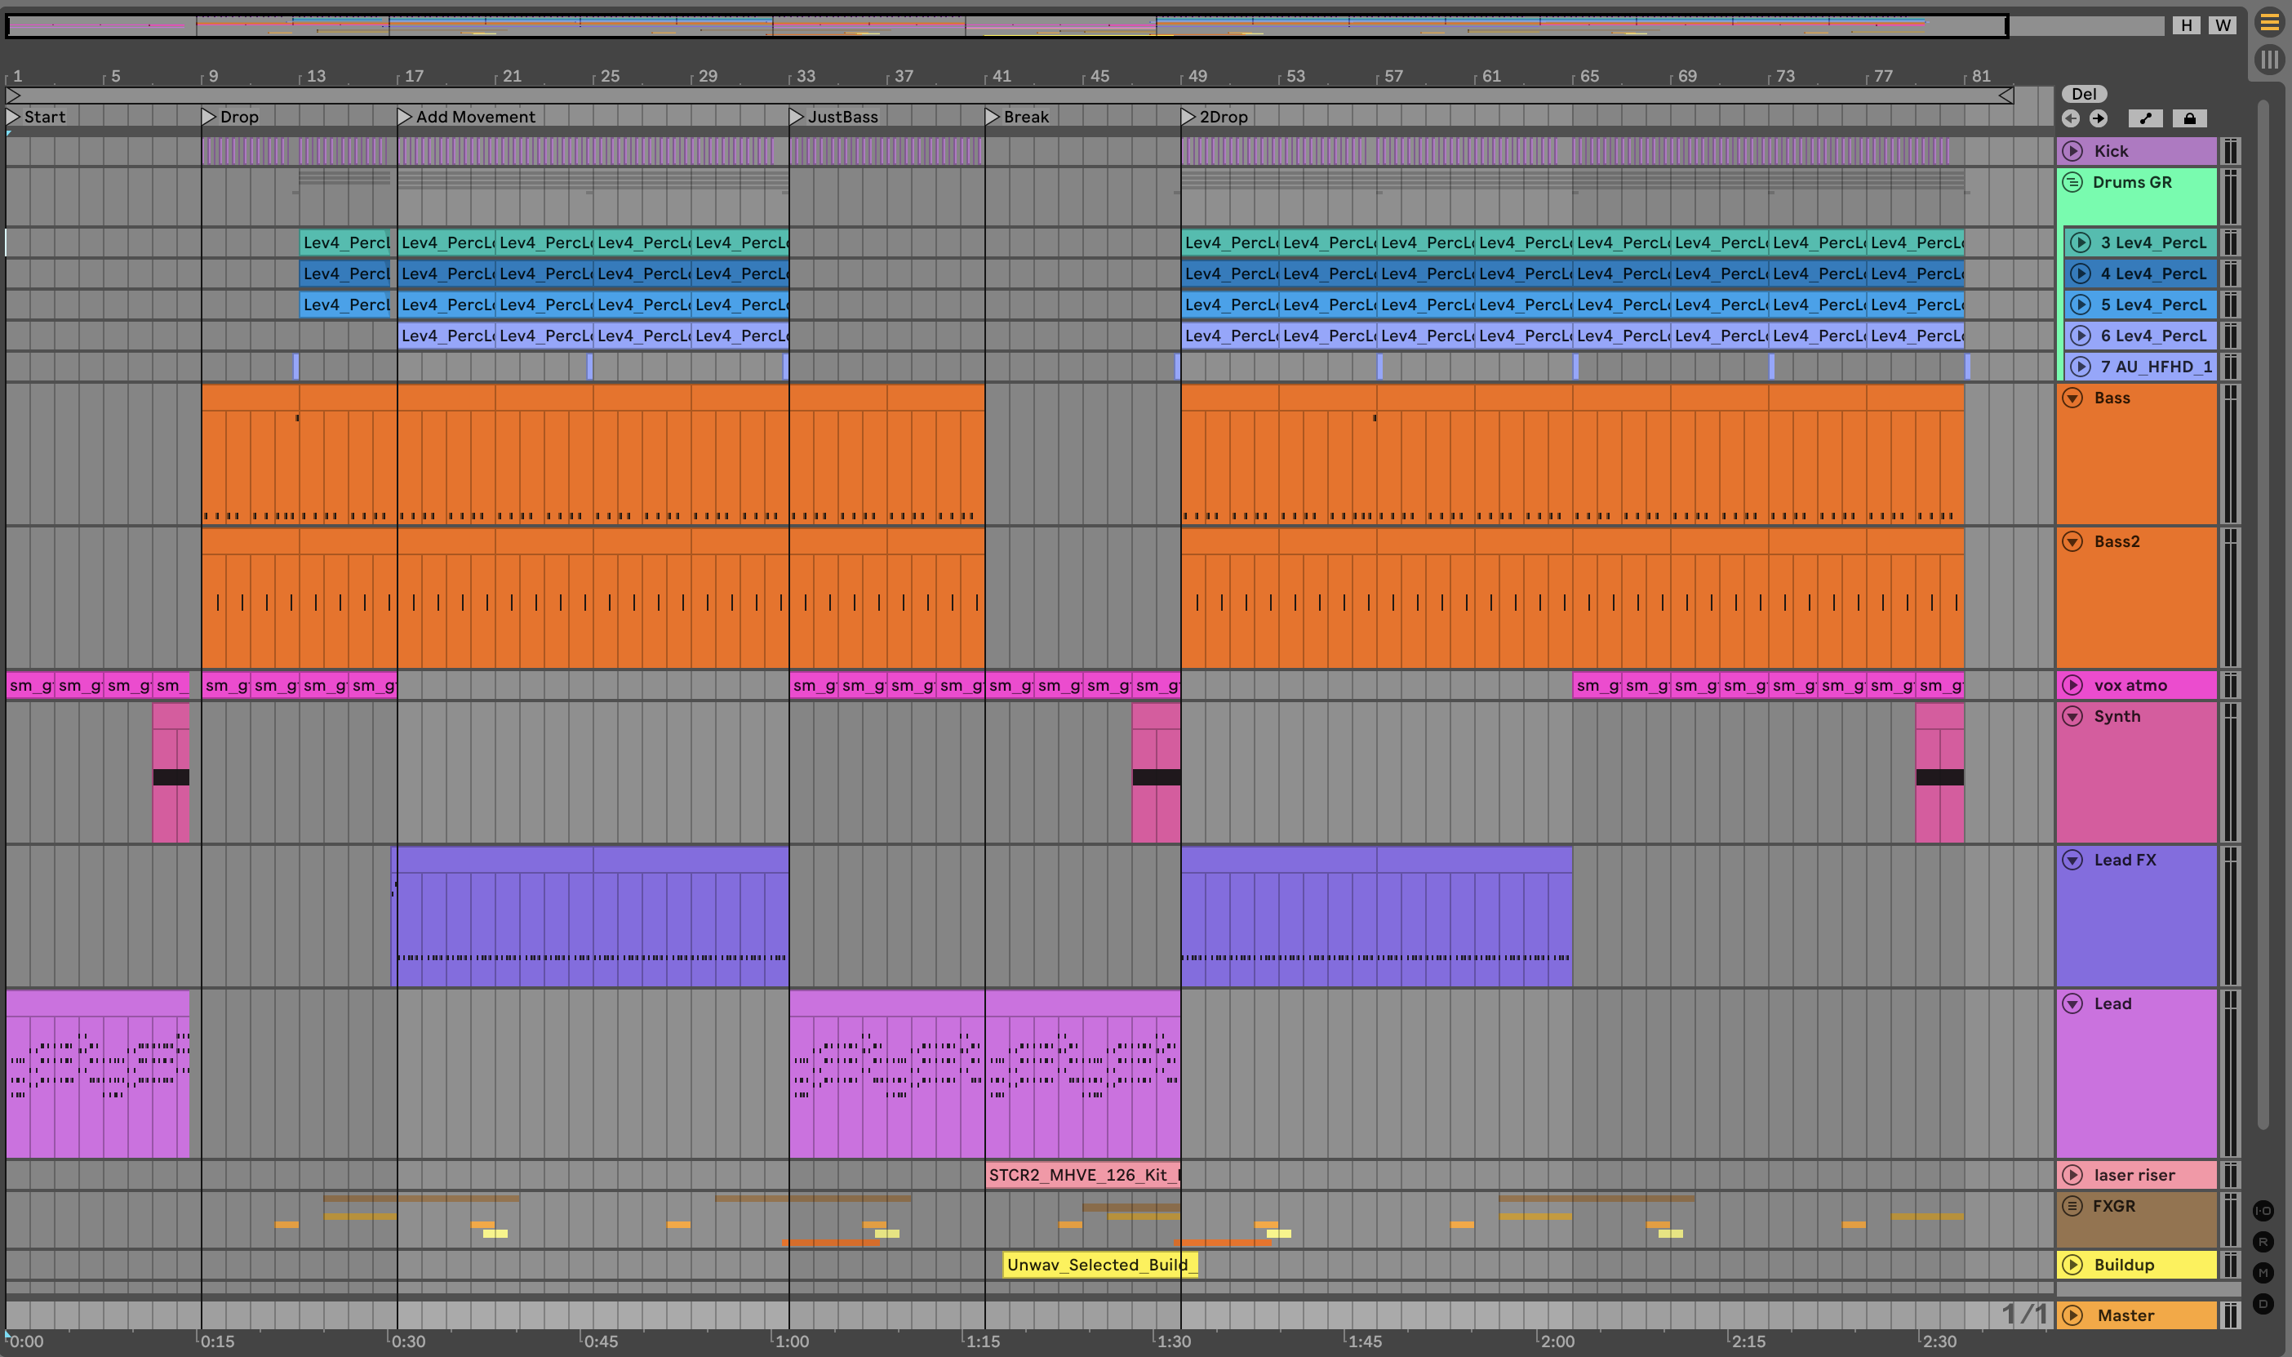The width and height of the screenshot is (2292, 1357).
Task: Unfold the Kick track
Action: (x=2072, y=151)
